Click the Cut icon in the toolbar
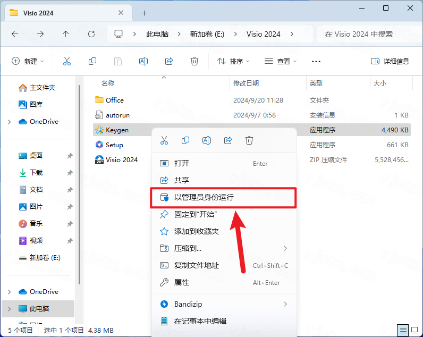This screenshot has height=337, width=423. coord(66,61)
